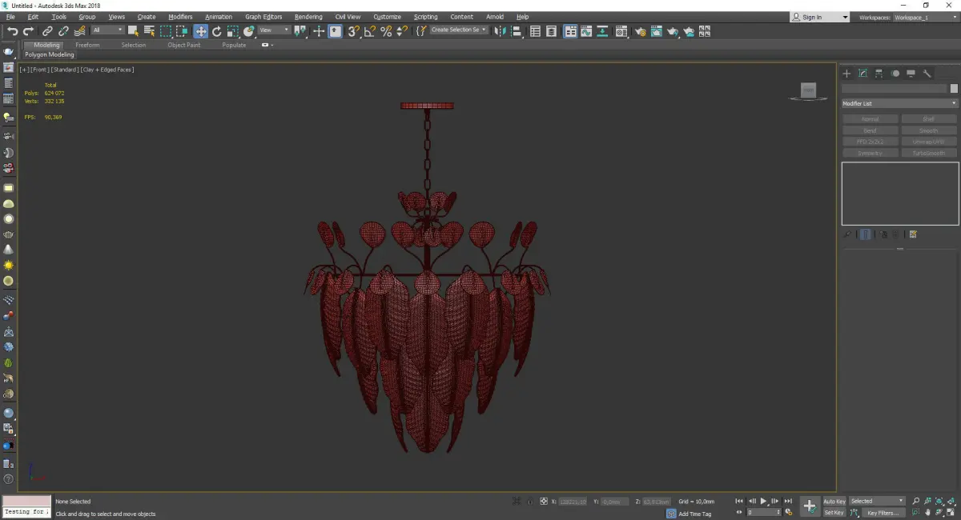Screen dimensions: 961x520
Task: Open Key Filters dialog
Action: [883, 513]
